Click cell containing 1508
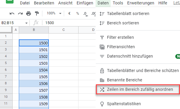 pos(34,97)
